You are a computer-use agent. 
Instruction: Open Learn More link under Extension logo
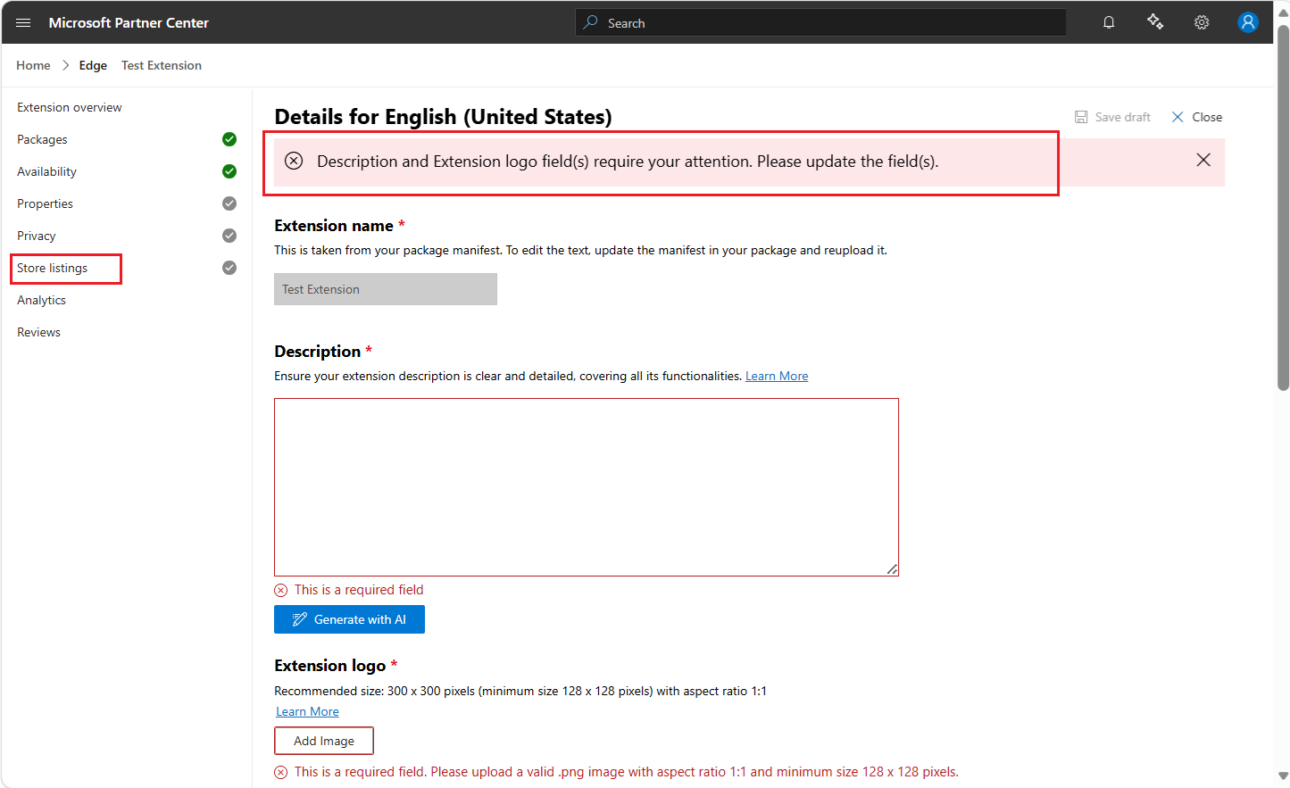pos(307,711)
